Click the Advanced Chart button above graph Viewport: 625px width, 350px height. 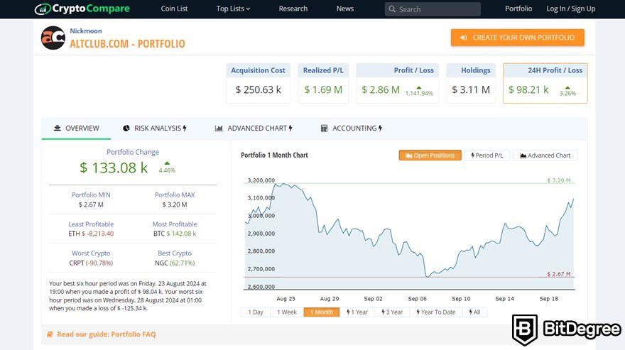click(545, 155)
